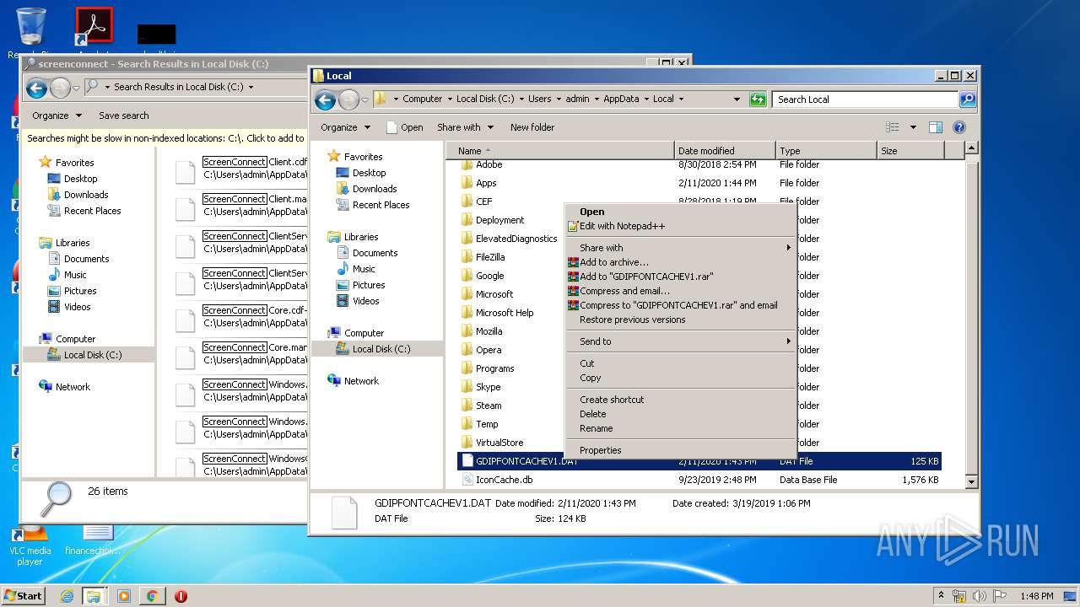Image resolution: width=1080 pixels, height=607 pixels.
Task: Open Documents library in Local window
Action: 375,253
